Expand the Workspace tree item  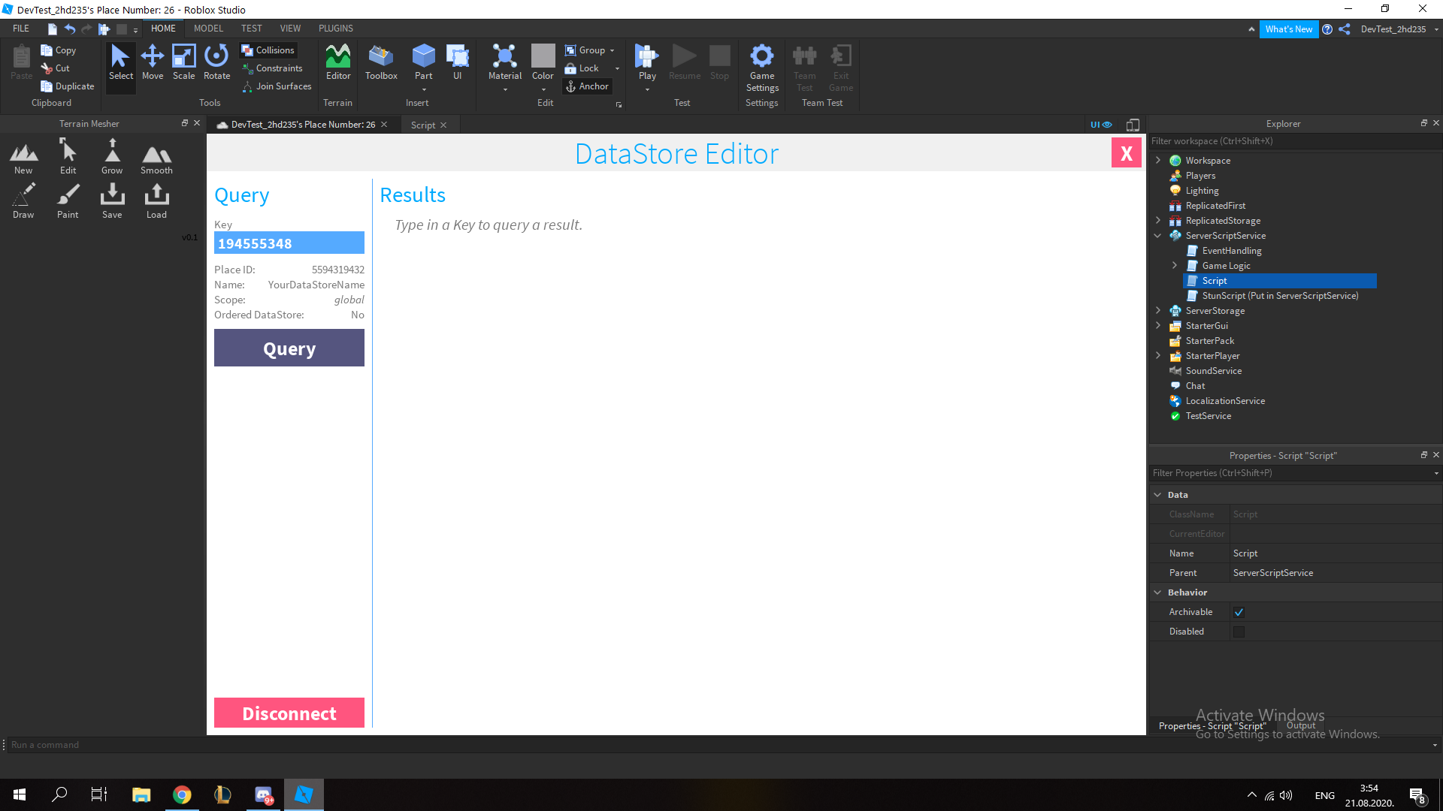pos(1157,160)
